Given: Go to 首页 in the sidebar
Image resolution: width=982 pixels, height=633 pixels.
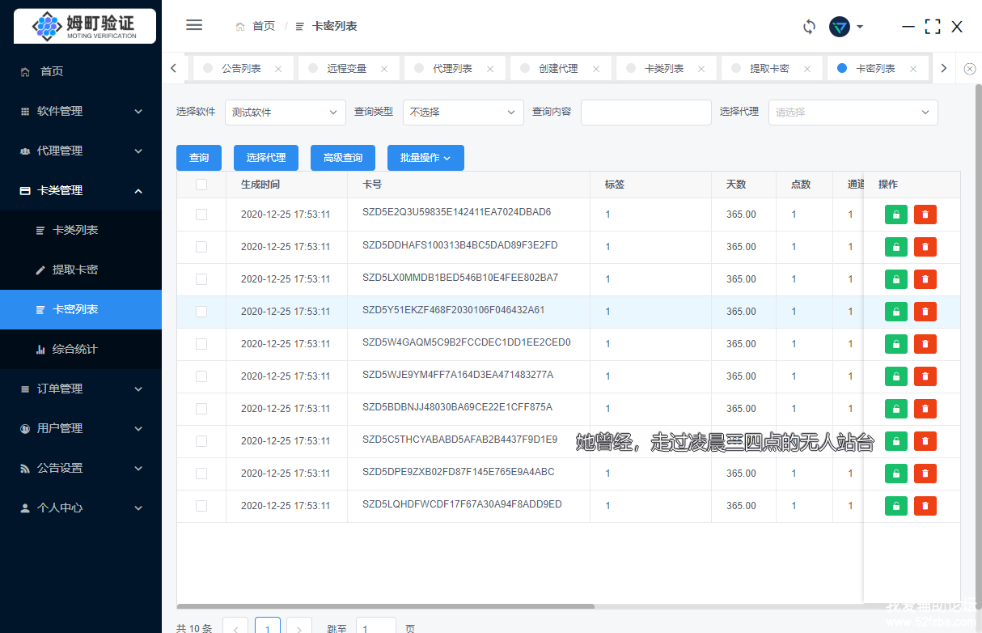Looking at the screenshot, I should point(81,71).
